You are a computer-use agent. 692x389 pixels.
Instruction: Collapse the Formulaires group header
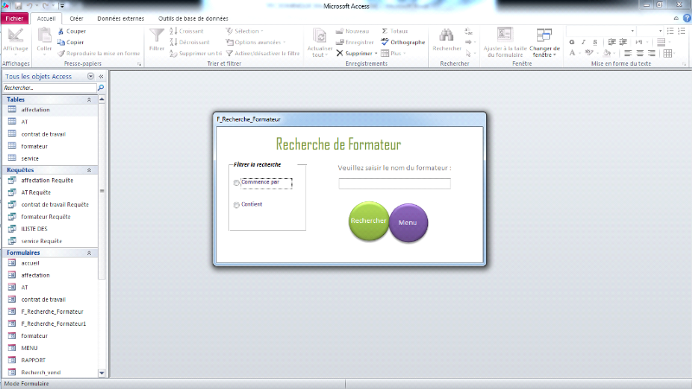pyautogui.click(x=89, y=252)
